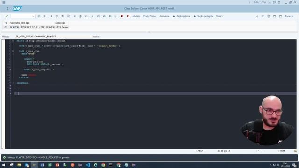Navigate back with left arrow toolbar icon

45,16
